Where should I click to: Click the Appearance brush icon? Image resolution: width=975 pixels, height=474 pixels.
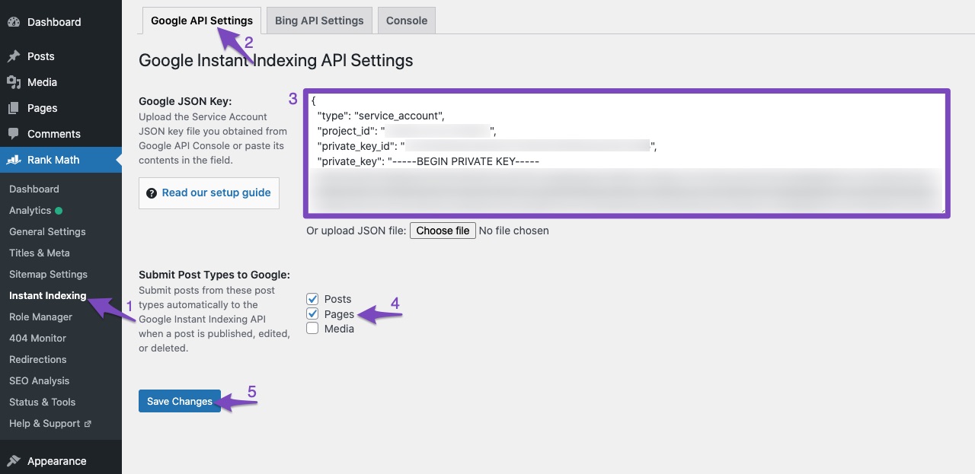coord(14,461)
